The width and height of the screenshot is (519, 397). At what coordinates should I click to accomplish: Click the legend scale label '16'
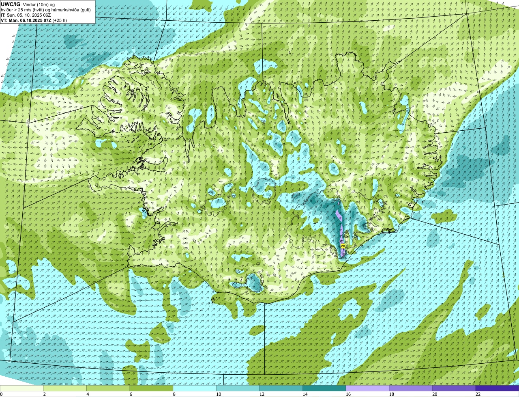(348, 394)
